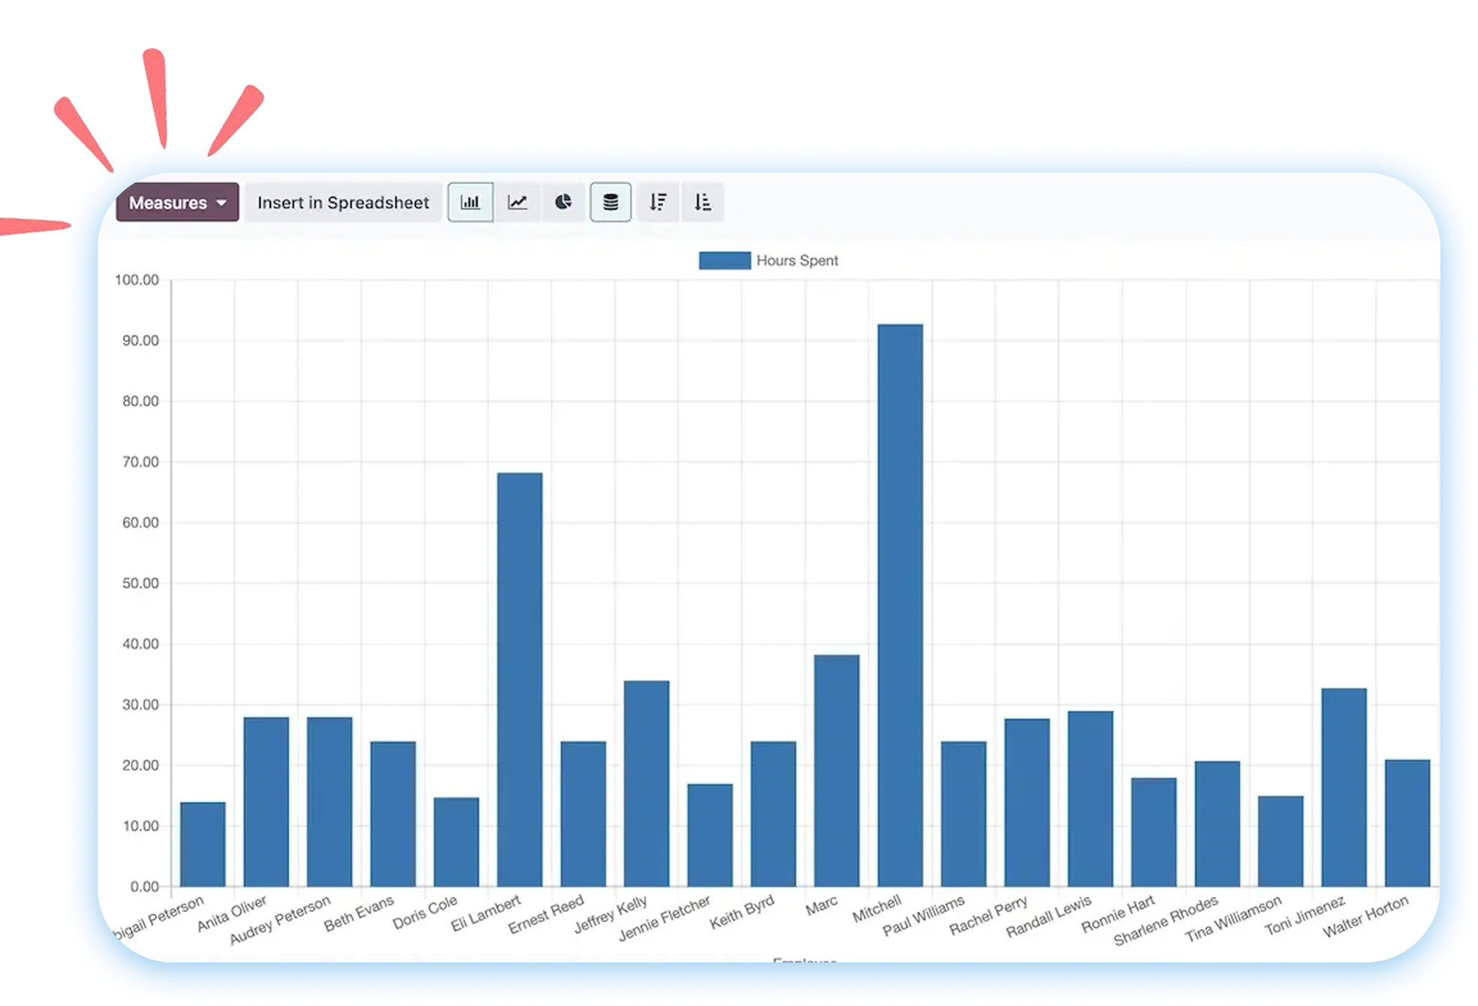Select the Walter Horton bar
Image resolution: width=1478 pixels, height=1006 pixels.
click(1407, 823)
